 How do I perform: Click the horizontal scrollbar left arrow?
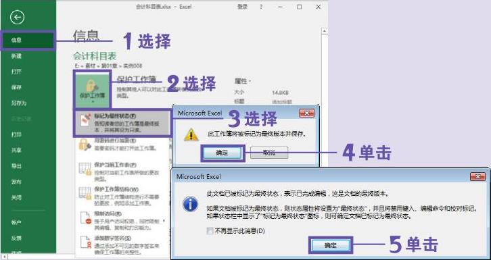point(4,257)
